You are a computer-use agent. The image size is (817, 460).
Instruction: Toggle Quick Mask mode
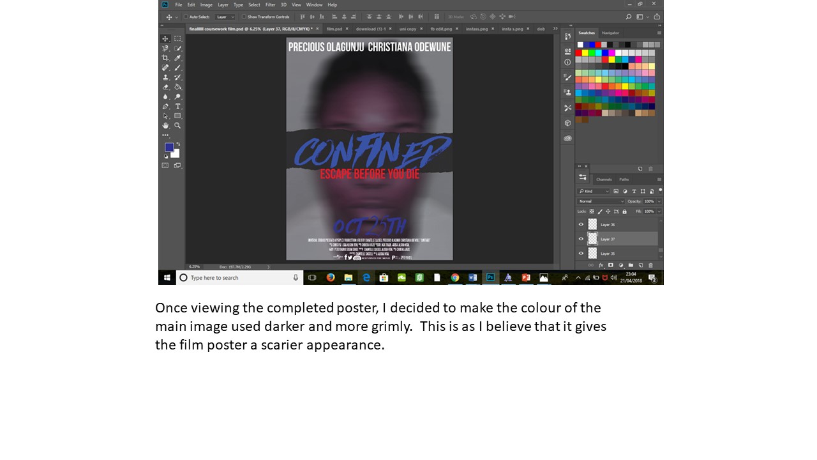coord(165,165)
